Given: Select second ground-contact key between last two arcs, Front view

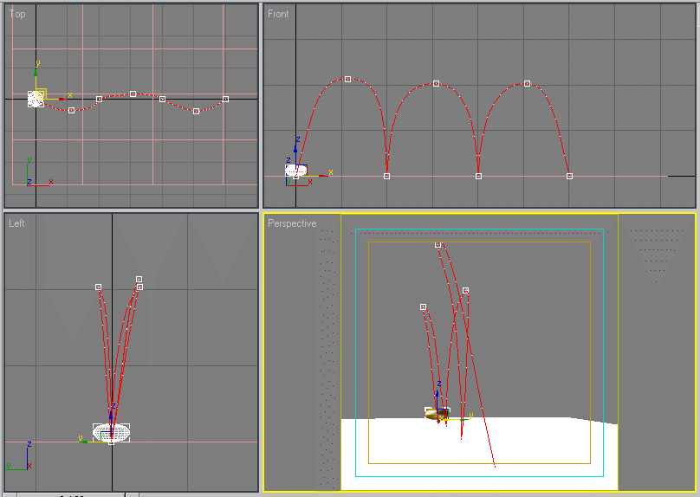Looking at the screenshot, I should [x=478, y=177].
